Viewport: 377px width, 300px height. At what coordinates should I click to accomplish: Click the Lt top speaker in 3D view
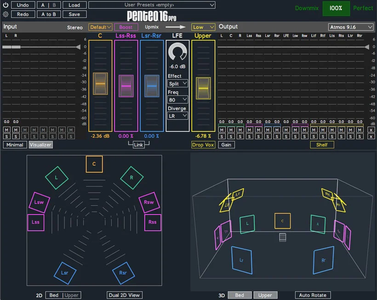[238, 194]
